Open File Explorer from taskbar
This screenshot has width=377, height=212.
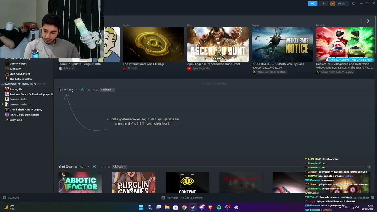pos(167,207)
